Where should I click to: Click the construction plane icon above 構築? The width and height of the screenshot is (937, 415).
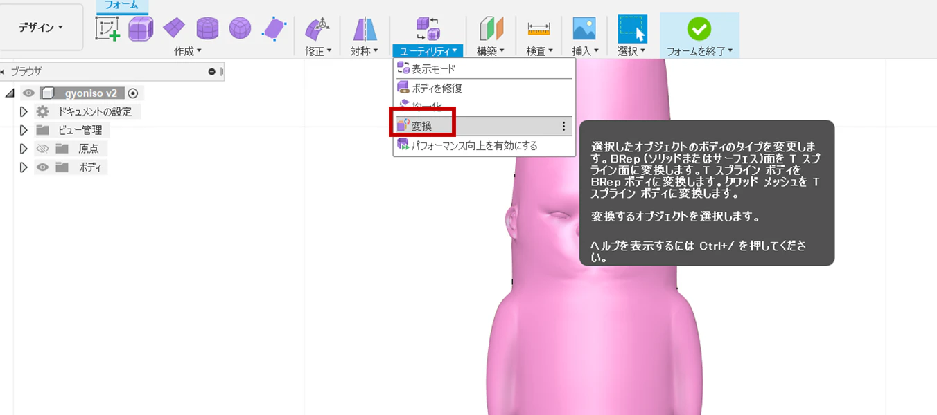point(491,29)
